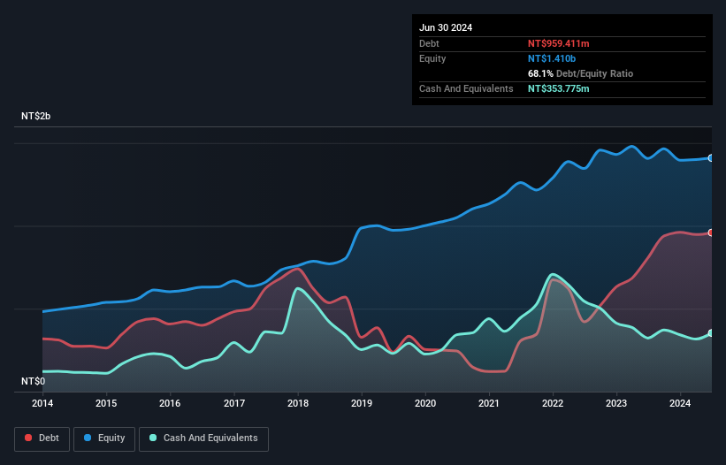This screenshot has height=465, width=726.
Task: Click the Debt row label in tooltip
Action: 429,43
